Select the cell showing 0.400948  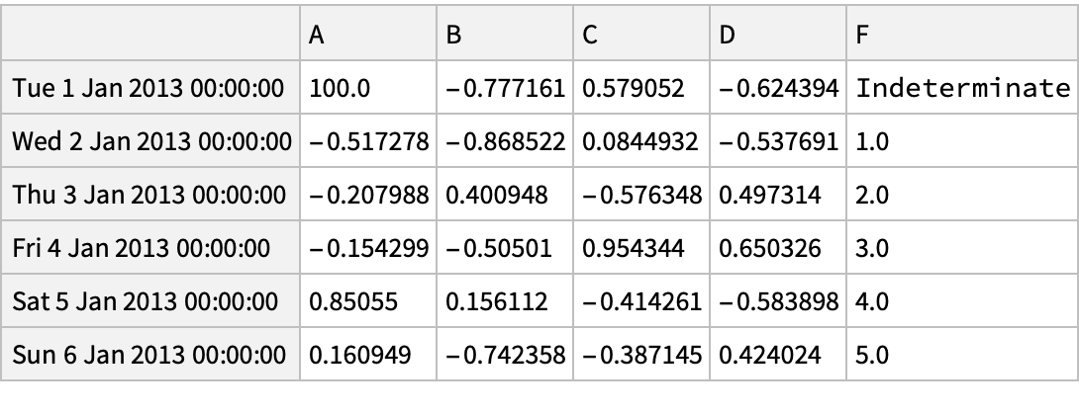pyautogui.click(x=505, y=195)
